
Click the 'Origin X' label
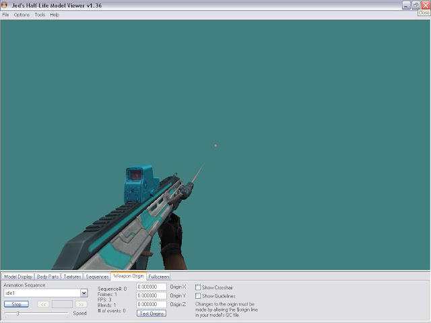[x=178, y=287]
